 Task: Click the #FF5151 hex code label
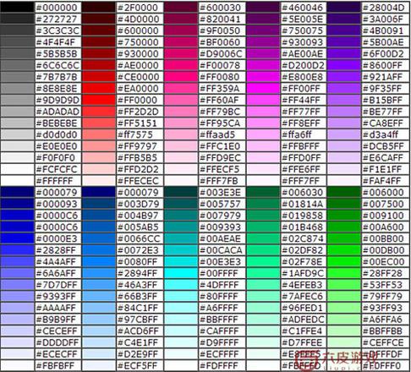point(137,123)
